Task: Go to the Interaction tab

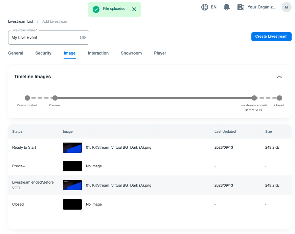Action: (x=98, y=53)
